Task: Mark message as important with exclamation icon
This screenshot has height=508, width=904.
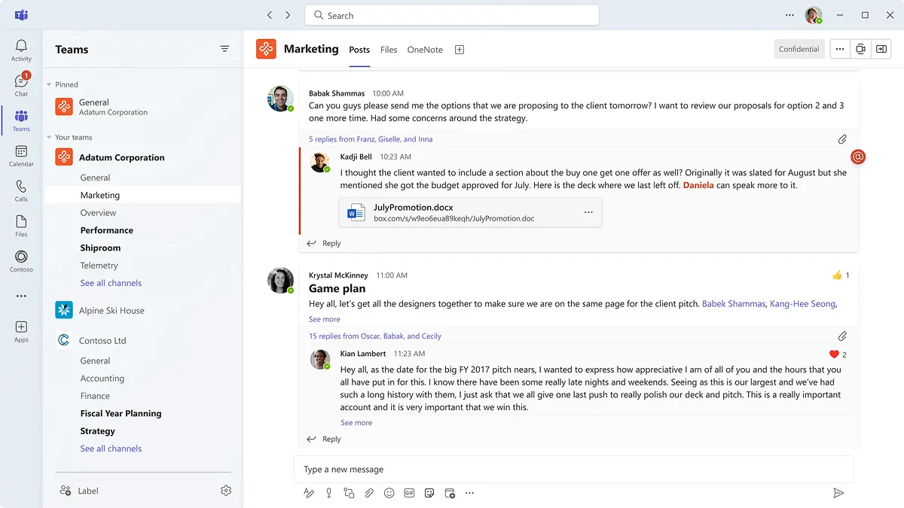Action: pyautogui.click(x=328, y=493)
